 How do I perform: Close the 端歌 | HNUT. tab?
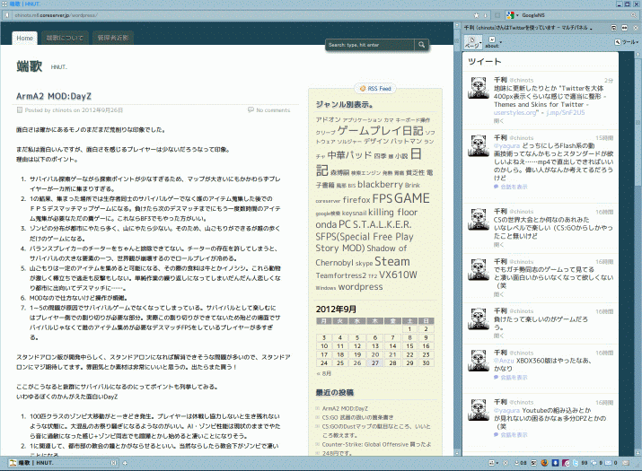click(x=113, y=463)
